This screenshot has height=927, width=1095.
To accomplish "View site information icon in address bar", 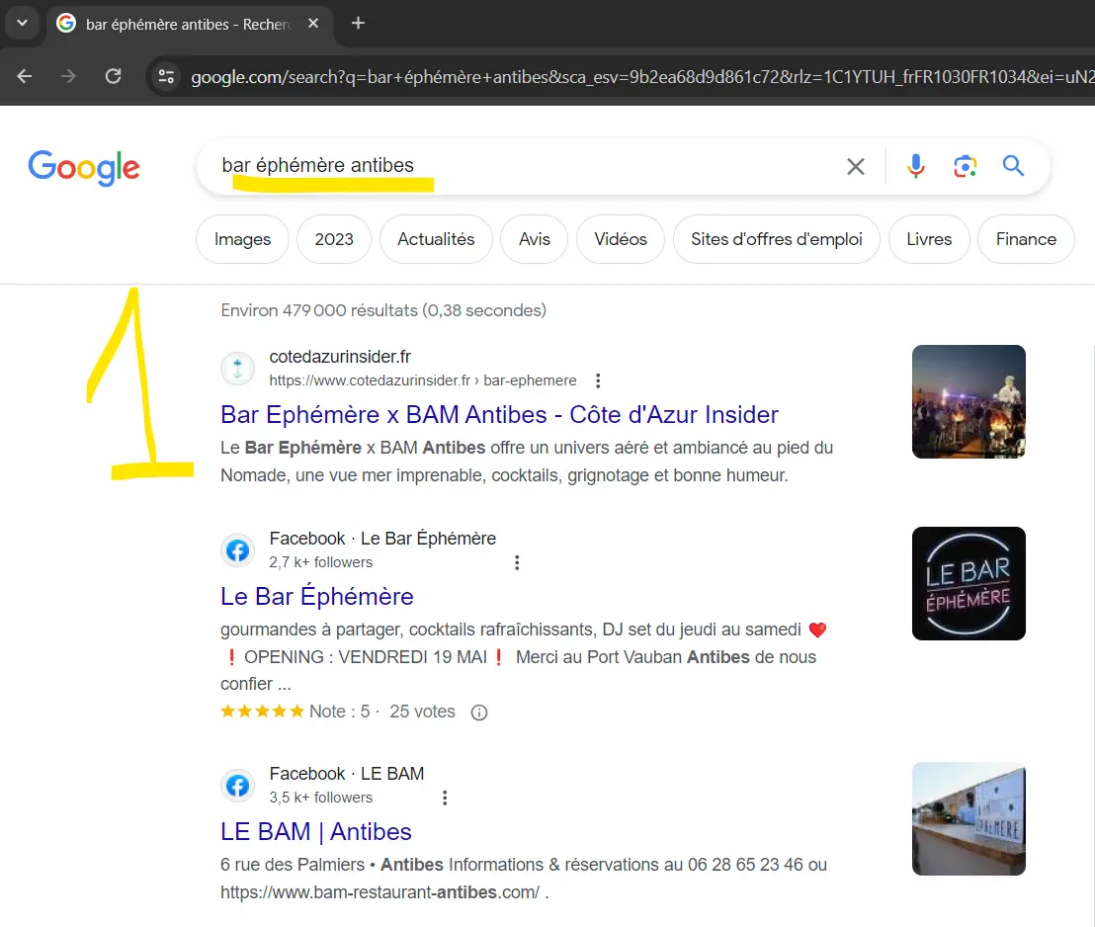I will (166, 76).
